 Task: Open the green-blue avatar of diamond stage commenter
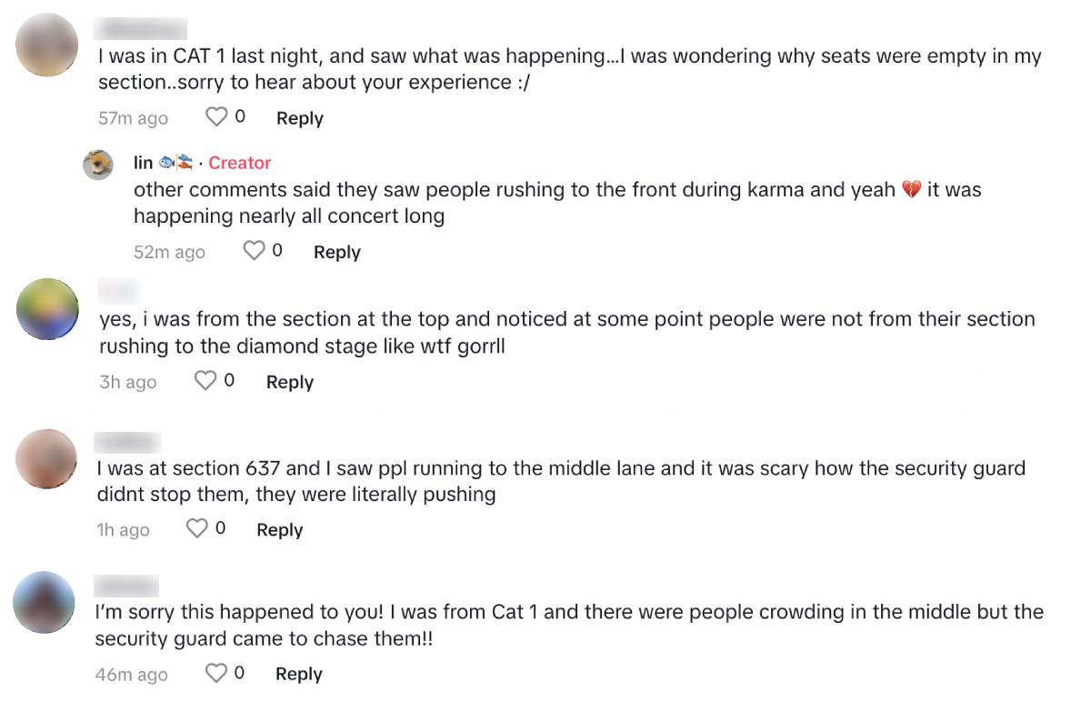pyautogui.click(x=48, y=309)
